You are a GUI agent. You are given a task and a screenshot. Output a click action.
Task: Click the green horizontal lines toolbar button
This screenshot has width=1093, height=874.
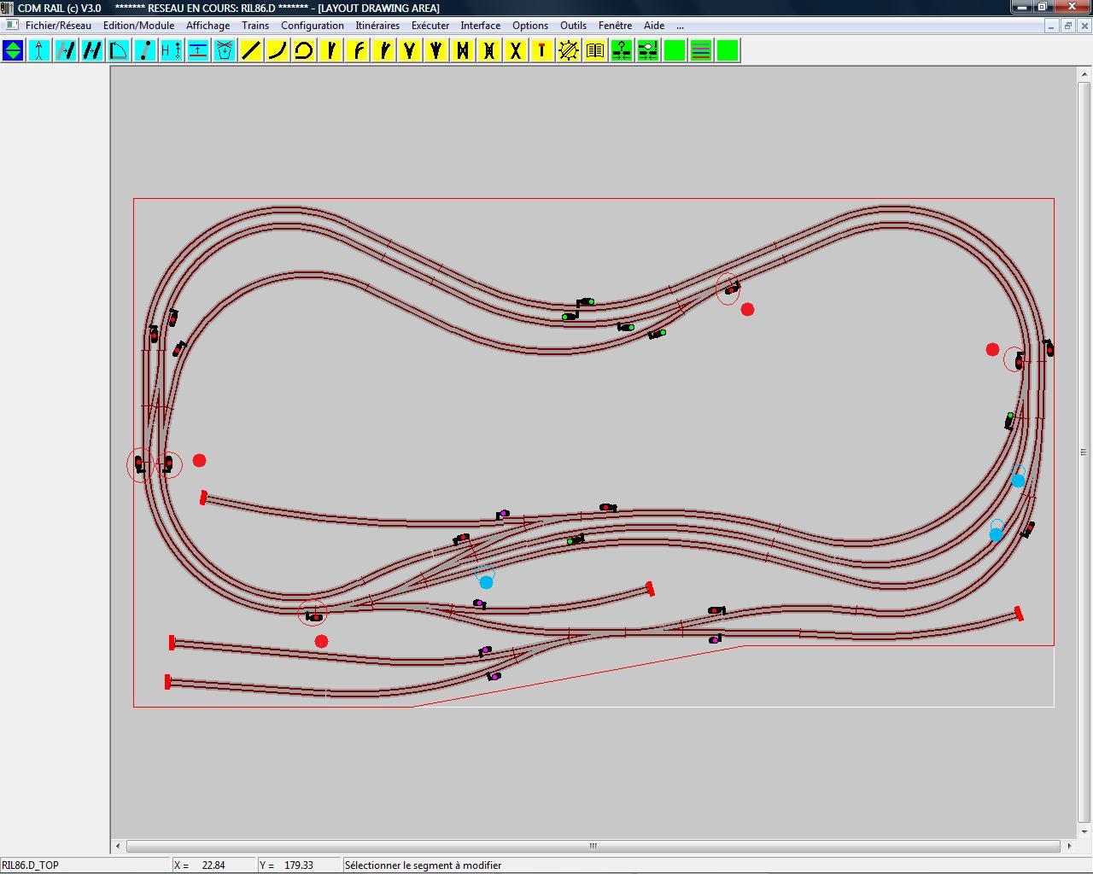(701, 51)
